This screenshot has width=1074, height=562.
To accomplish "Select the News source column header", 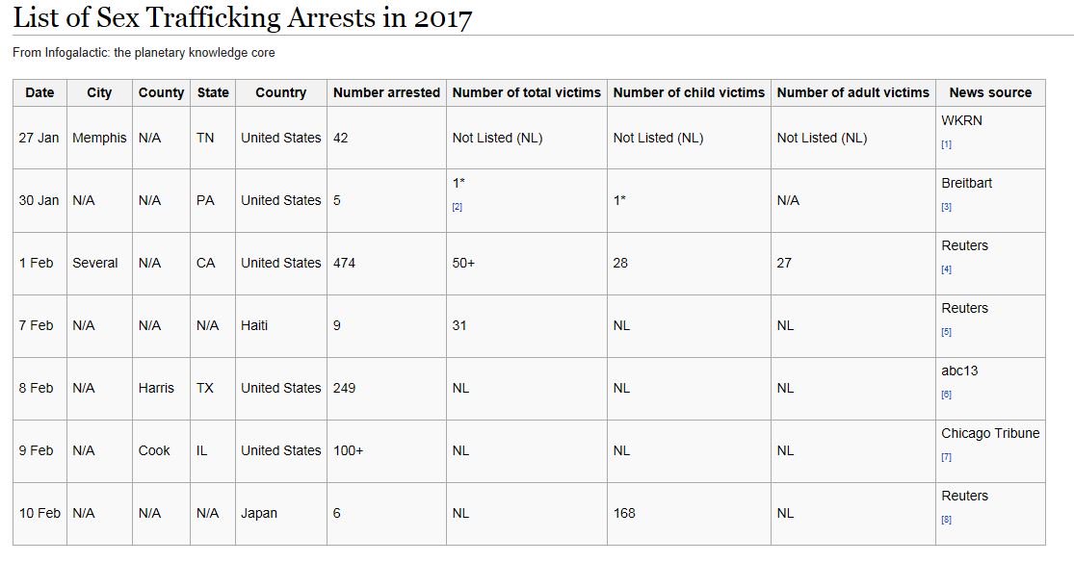I will click(x=990, y=92).
